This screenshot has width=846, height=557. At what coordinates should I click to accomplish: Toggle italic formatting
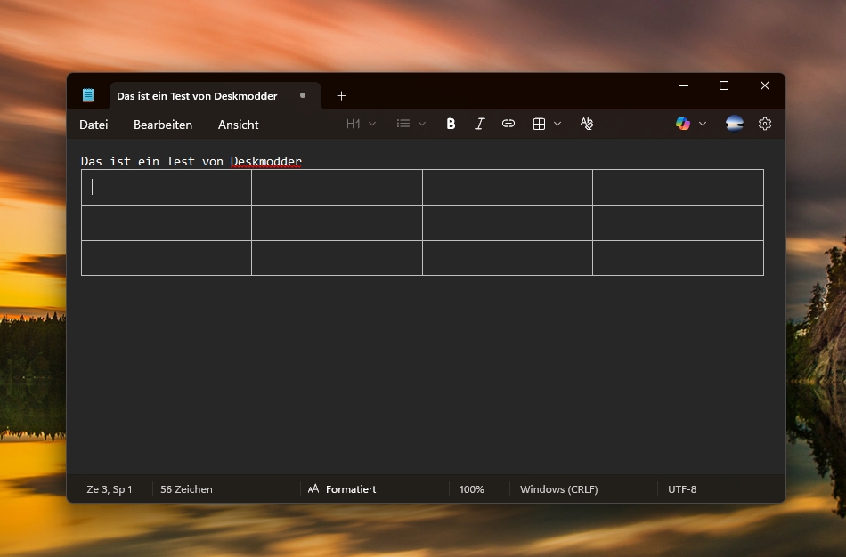tap(479, 124)
